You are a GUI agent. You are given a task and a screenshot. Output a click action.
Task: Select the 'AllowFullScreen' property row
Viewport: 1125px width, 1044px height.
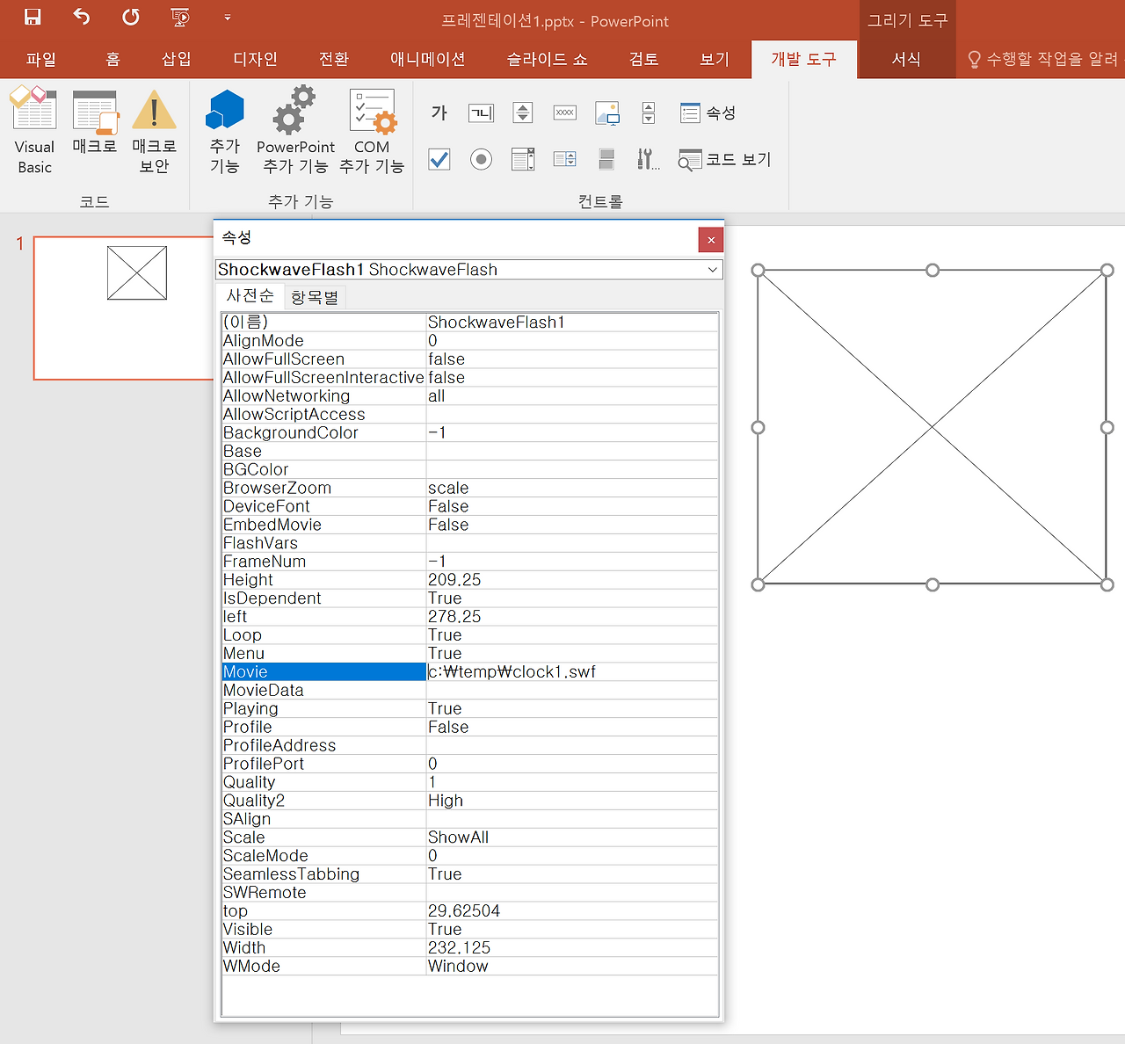[469, 359]
